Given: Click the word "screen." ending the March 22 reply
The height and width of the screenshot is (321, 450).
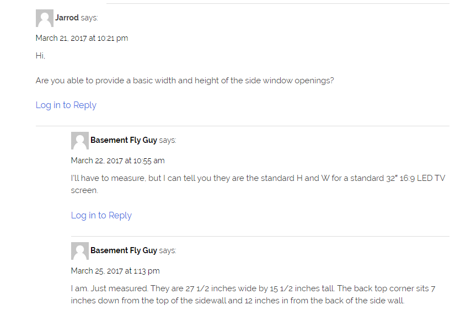Looking at the screenshot, I should (x=85, y=190).
